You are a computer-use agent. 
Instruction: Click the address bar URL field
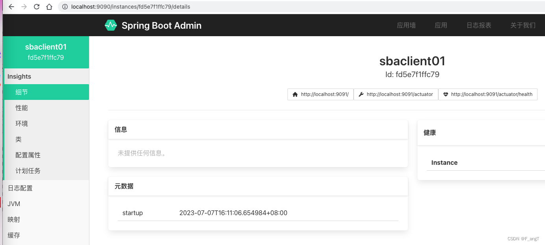point(301,7)
